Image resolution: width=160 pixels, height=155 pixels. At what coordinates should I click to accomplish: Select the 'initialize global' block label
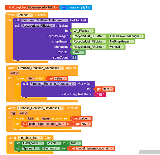tap(16, 7)
